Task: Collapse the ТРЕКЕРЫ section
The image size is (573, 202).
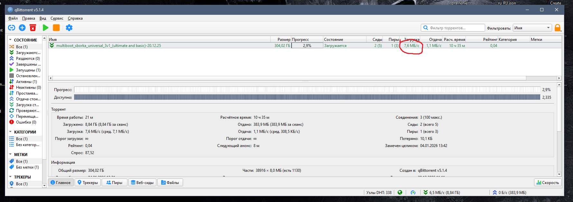Action: tap(10, 177)
